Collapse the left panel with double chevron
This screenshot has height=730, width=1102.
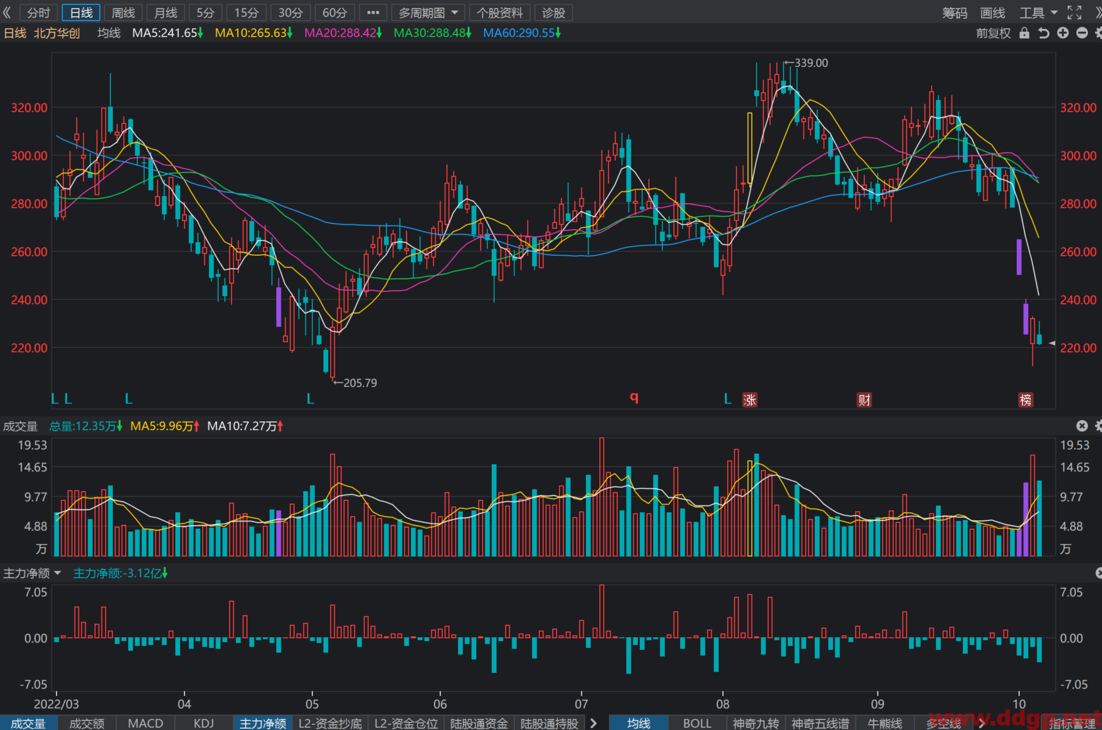[7, 12]
